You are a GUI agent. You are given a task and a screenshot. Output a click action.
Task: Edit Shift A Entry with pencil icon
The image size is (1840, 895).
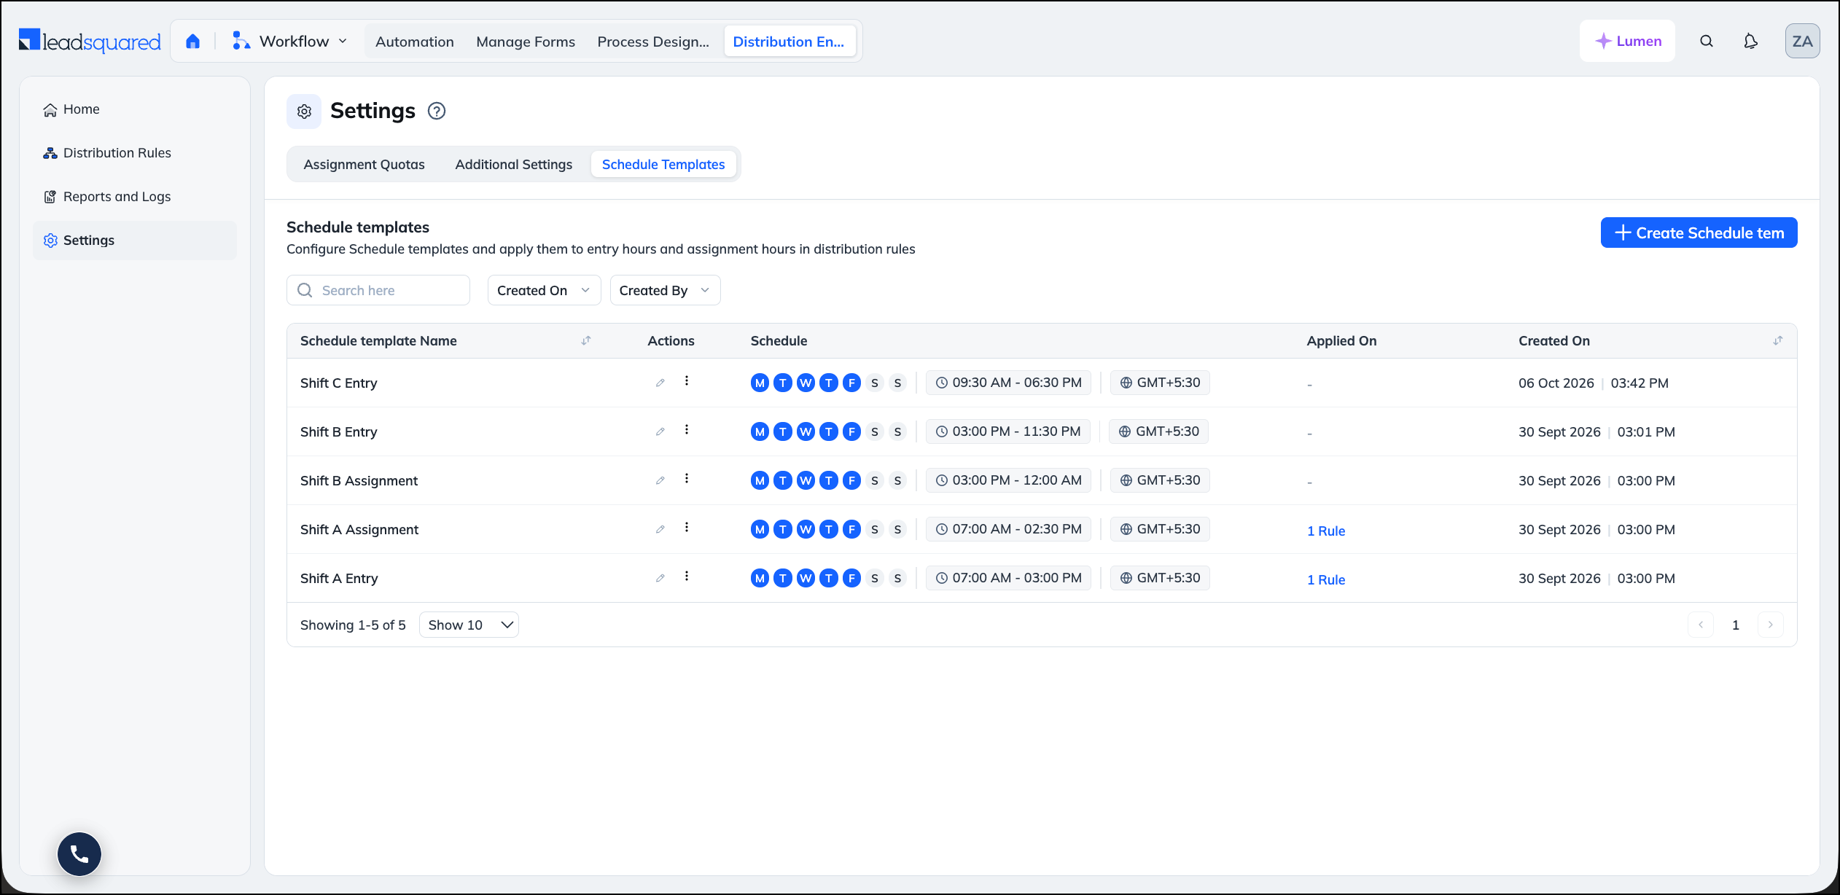pos(660,578)
